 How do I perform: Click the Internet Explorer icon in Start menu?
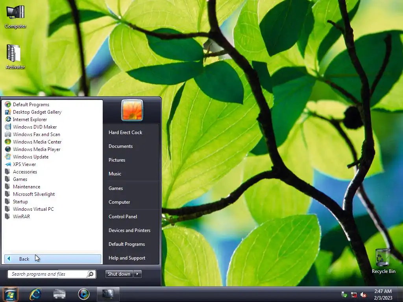click(8, 119)
